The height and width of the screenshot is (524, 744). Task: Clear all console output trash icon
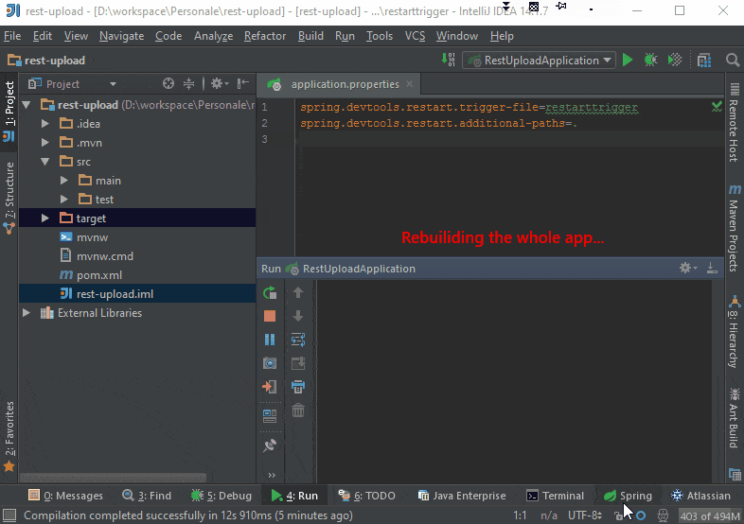[x=298, y=410]
